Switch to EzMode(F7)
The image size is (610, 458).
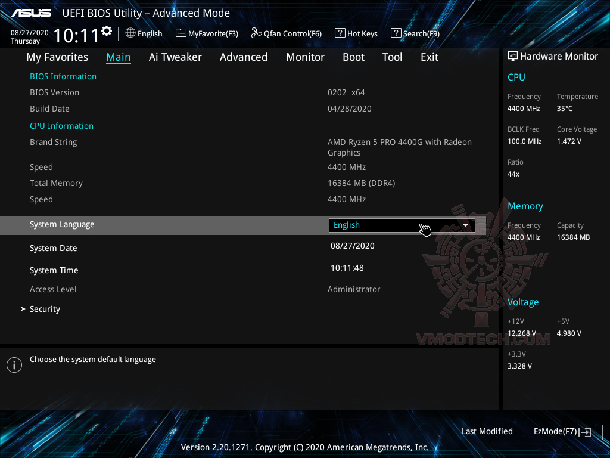(562, 432)
